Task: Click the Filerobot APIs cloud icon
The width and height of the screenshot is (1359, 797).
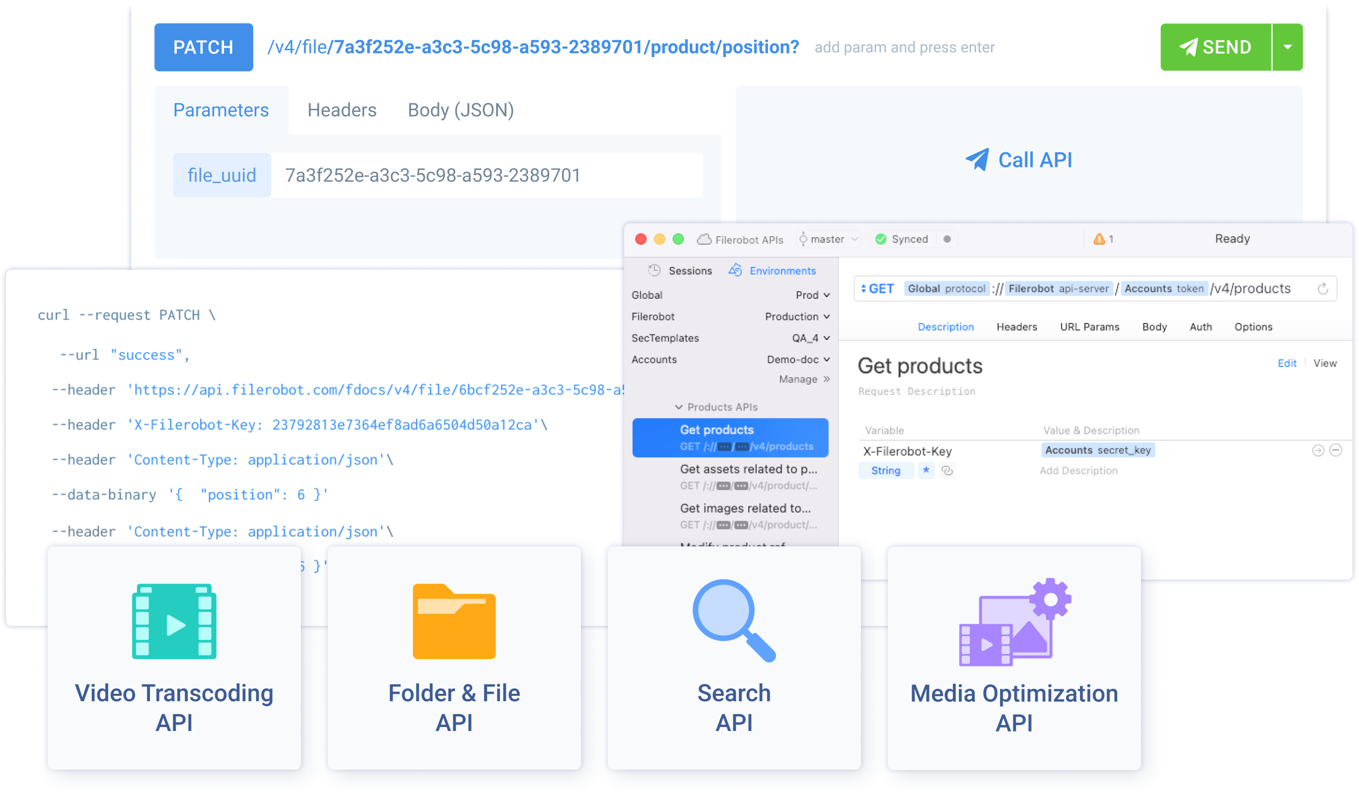Action: [704, 239]
